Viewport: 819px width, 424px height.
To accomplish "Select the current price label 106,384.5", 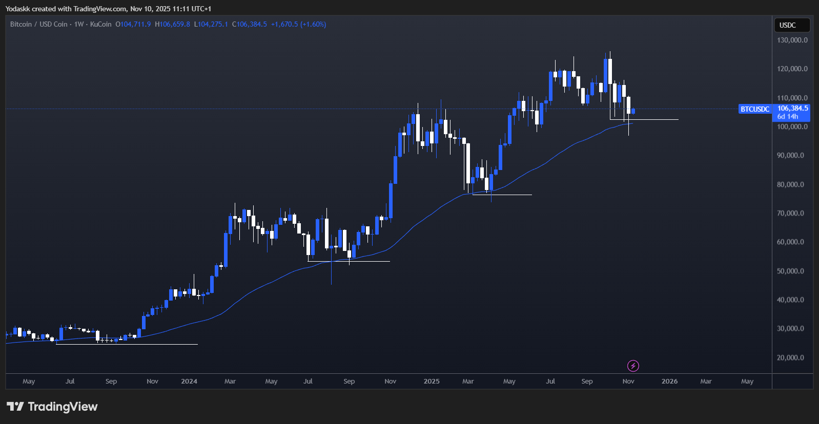I will (792, 108).
